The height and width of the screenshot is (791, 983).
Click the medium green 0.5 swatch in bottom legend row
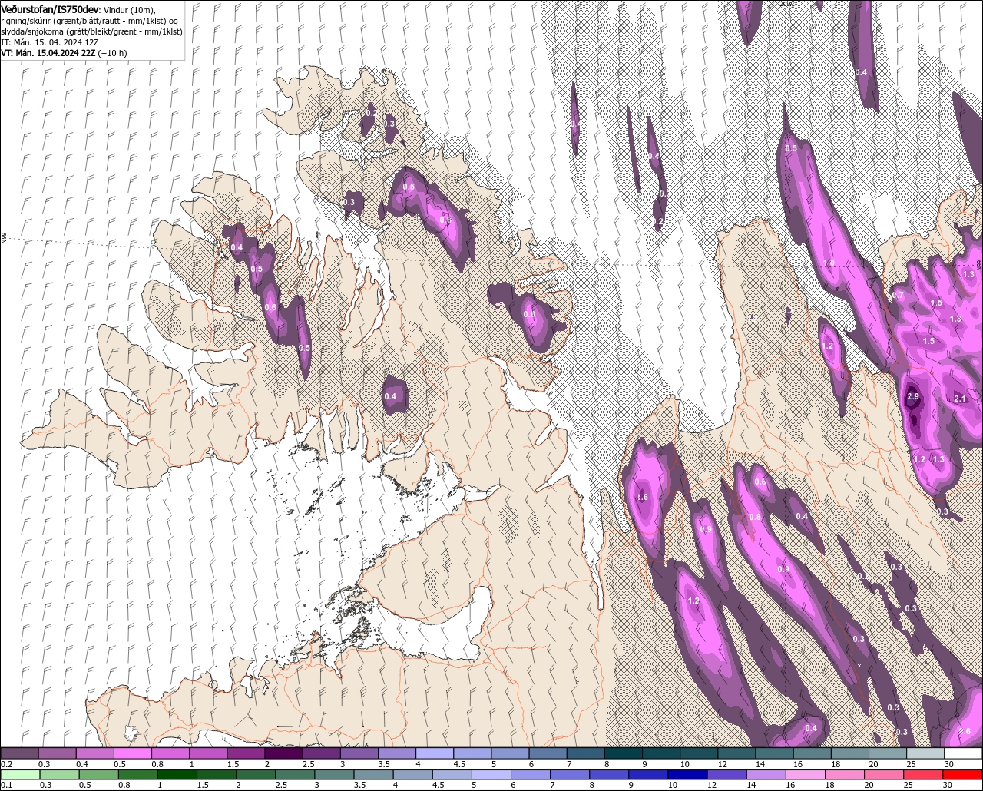(98, 775)
